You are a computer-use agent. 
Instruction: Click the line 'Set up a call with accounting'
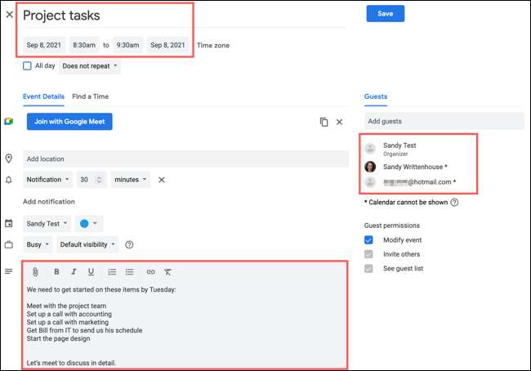pos(69,314)
